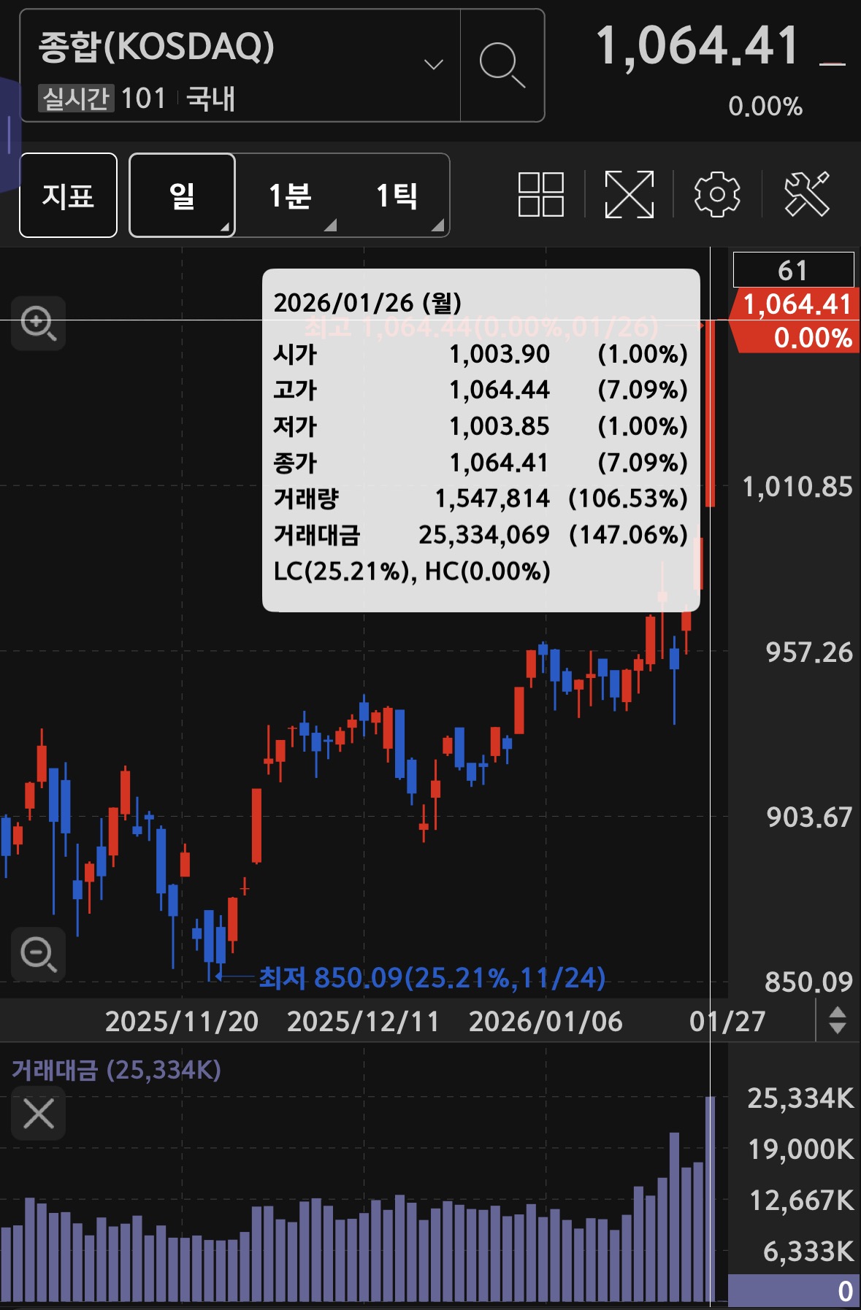Click the 2025/11/20 date axis label
Image resolution: width=861 pixels, height=1310 pixels.
click(182, 1021)
